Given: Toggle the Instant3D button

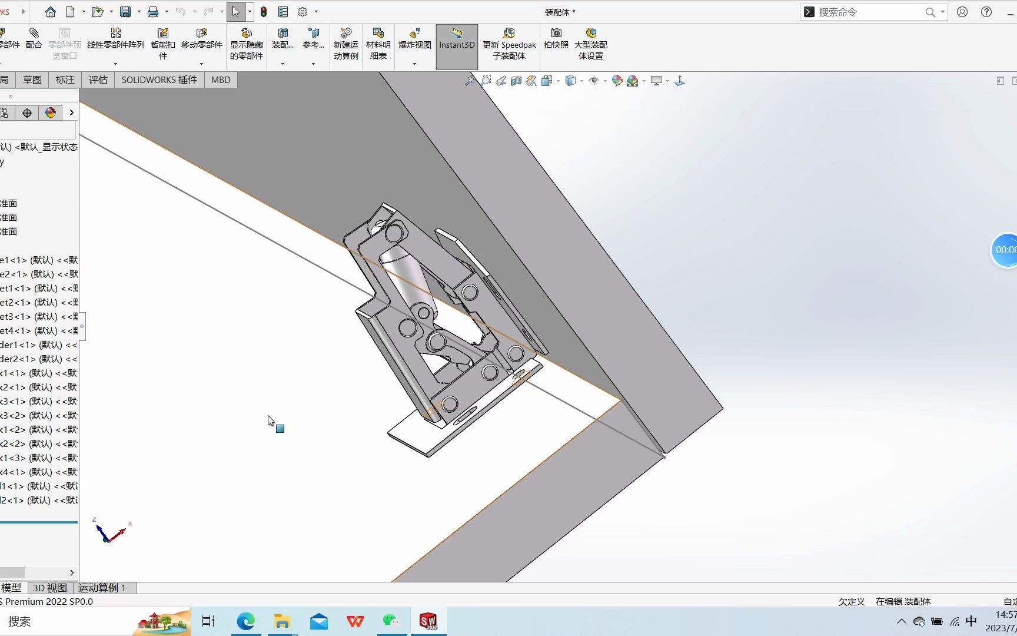Looking at the screenshot, I should pyautogui.click(x=457, y=46).
